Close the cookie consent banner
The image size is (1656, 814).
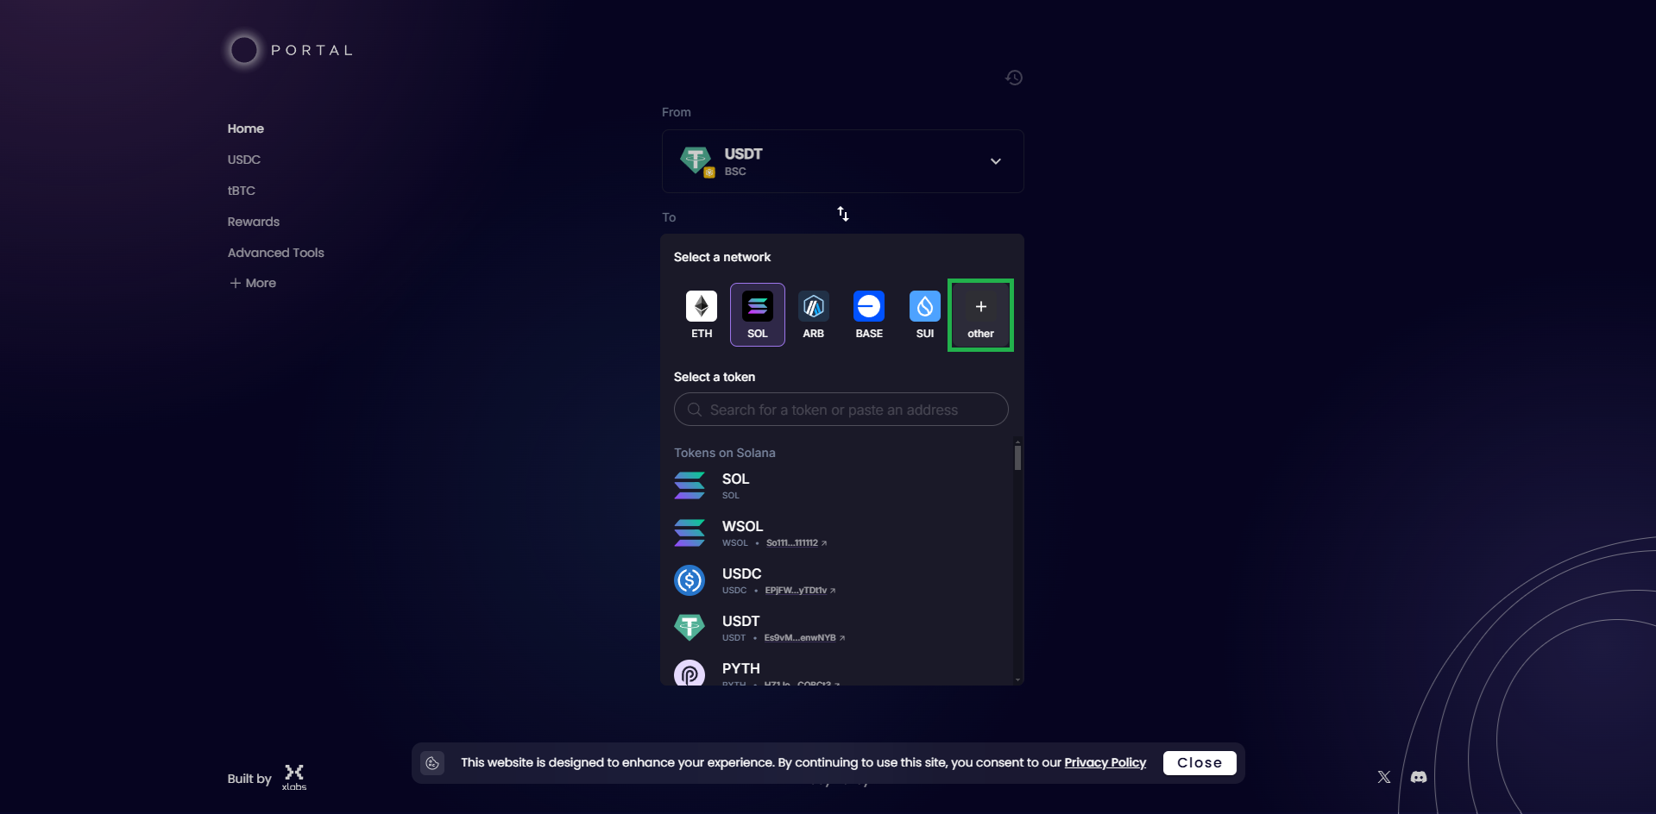coord(1199,763)
